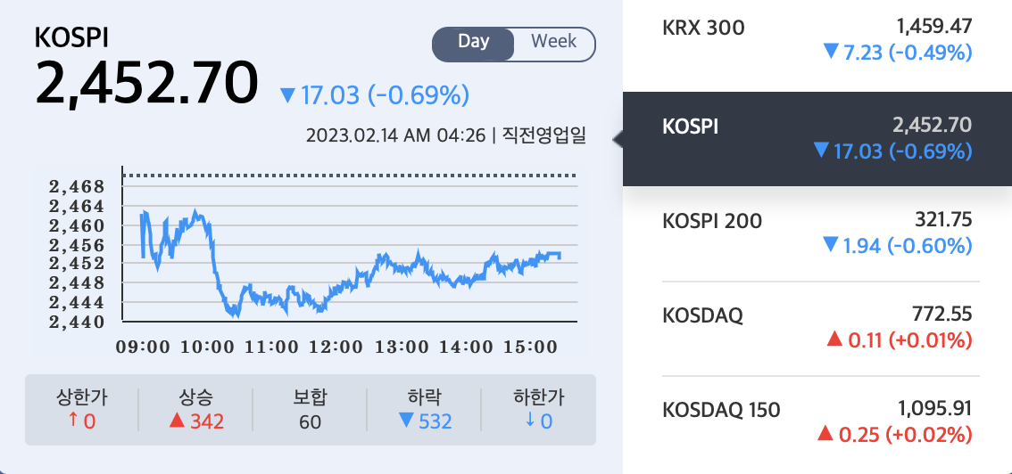Click the 보합 count of 60

[310, 421]
